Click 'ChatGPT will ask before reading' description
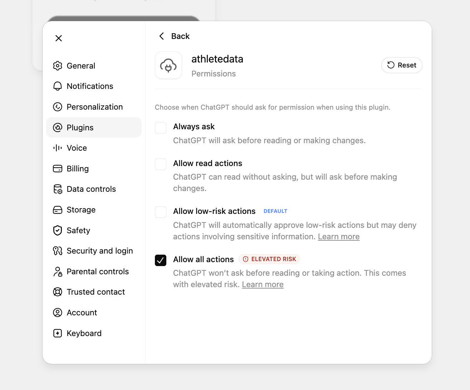Viewport: 470px width, 390px height. [269, 140]
